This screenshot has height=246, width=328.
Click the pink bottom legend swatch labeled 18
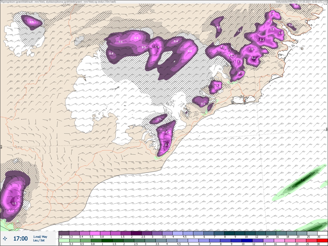290,240
